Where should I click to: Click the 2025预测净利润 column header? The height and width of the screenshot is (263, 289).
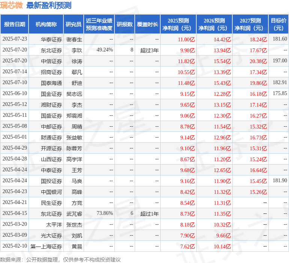178,24
